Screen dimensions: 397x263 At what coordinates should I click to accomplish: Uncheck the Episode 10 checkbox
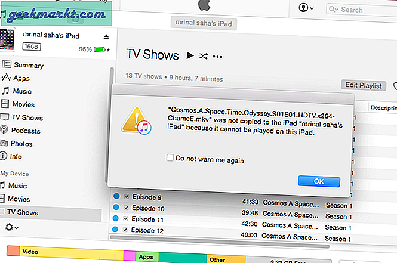click(126, 209)
